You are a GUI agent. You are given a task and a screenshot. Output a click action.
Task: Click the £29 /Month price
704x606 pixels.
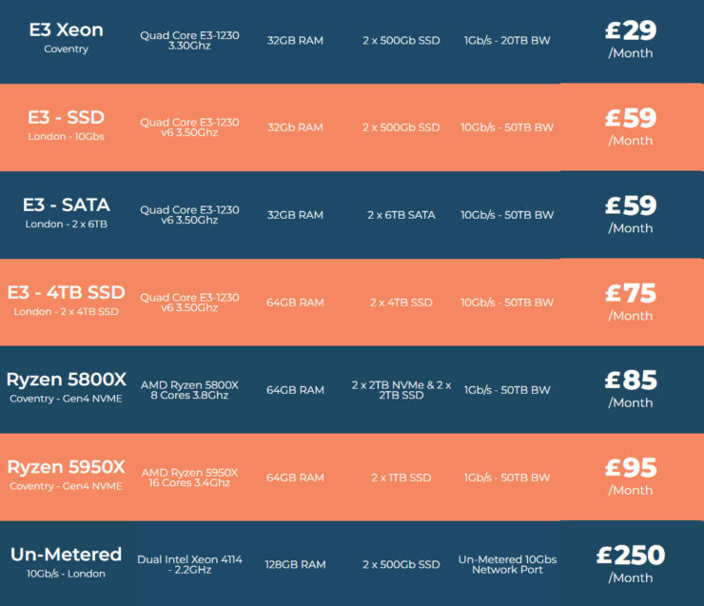tap(631, 40)
